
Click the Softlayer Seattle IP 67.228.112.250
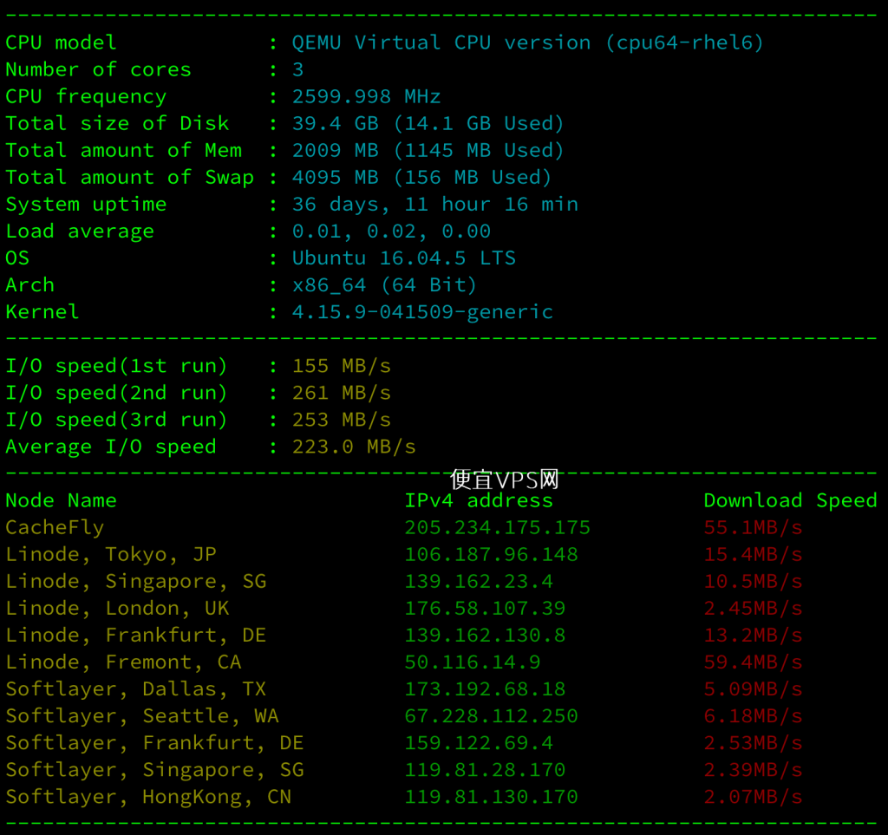491,715
